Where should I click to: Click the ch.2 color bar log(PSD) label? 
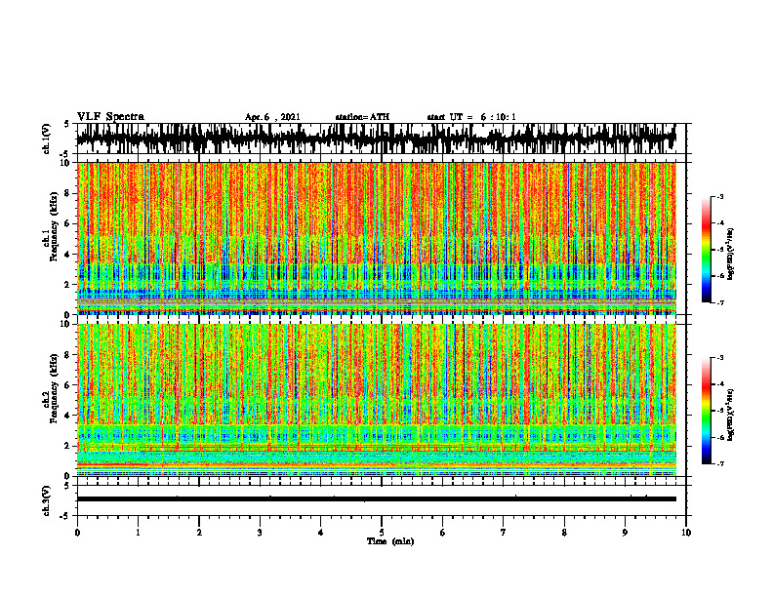(731, 415)
